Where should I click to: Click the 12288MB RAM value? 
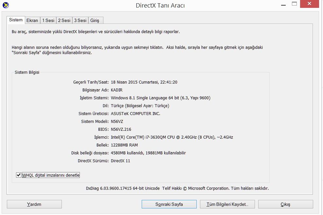124,145
